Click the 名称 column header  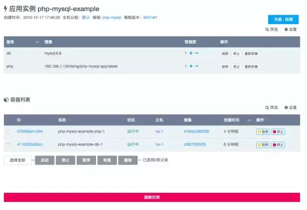tap(62, 120)
